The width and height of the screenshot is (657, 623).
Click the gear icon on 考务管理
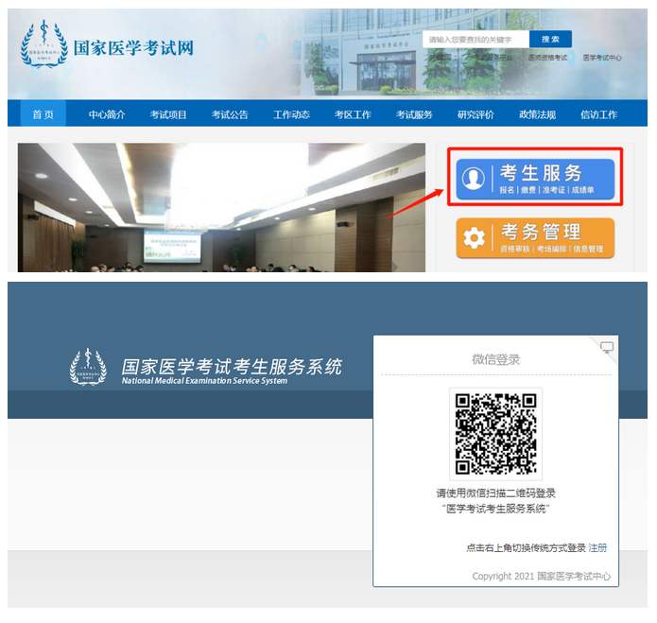click(x=474, y=238)
